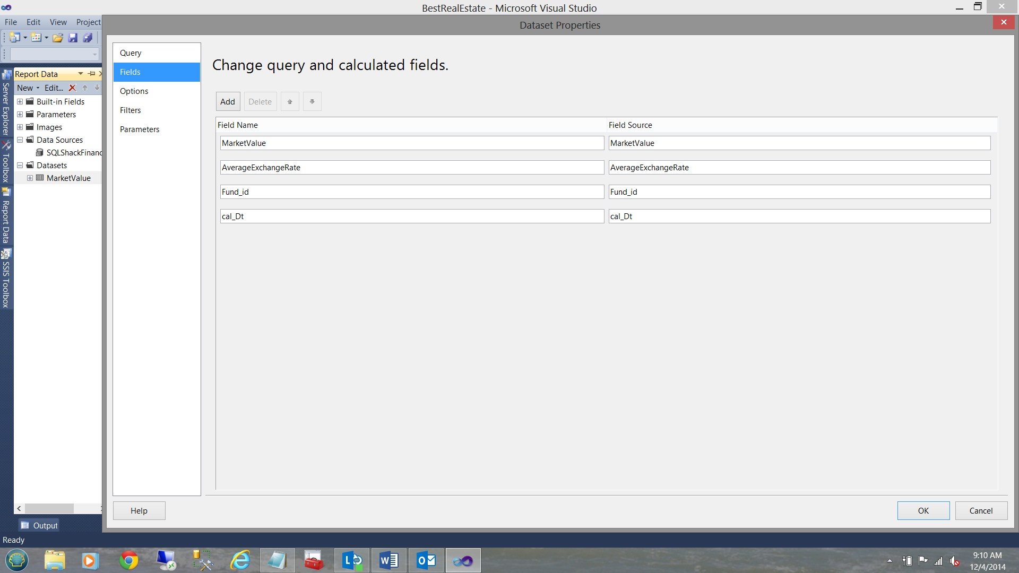This screenshot has width=1019, height=573.
Task: Expand the MarketValue dataset node
Action: pyautogui.click(x=30, y=178)
